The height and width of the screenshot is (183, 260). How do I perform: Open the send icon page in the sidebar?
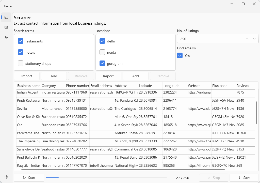click(x=6, y=38)
